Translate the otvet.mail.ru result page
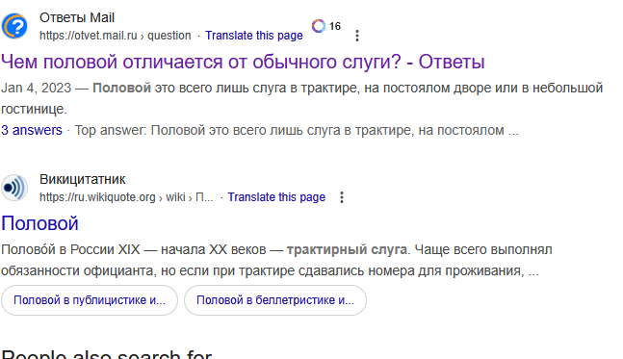The image size is (623, 359). click(254, 36)
